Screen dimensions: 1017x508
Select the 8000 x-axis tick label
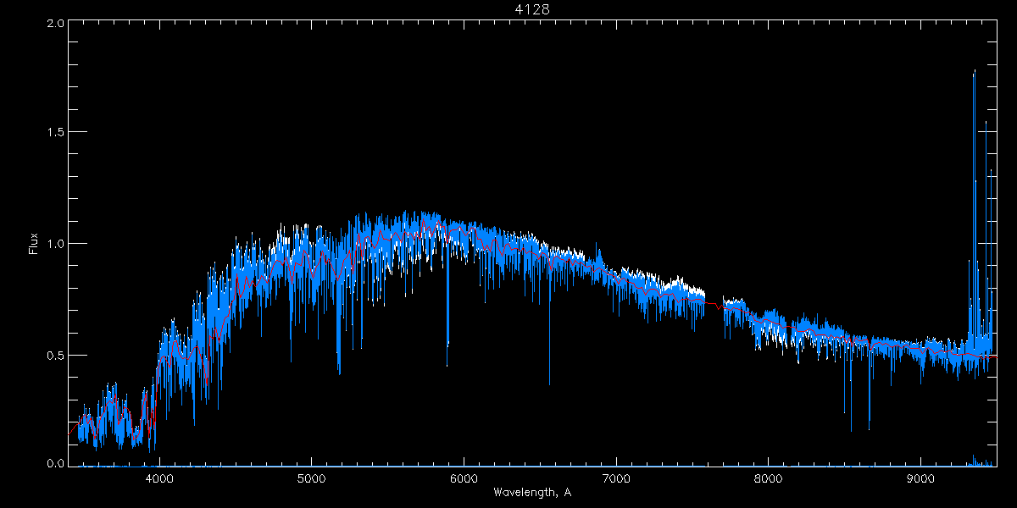[769, 478]
